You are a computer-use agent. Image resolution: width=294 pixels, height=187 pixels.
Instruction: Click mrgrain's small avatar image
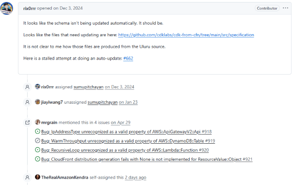point(38,122)
